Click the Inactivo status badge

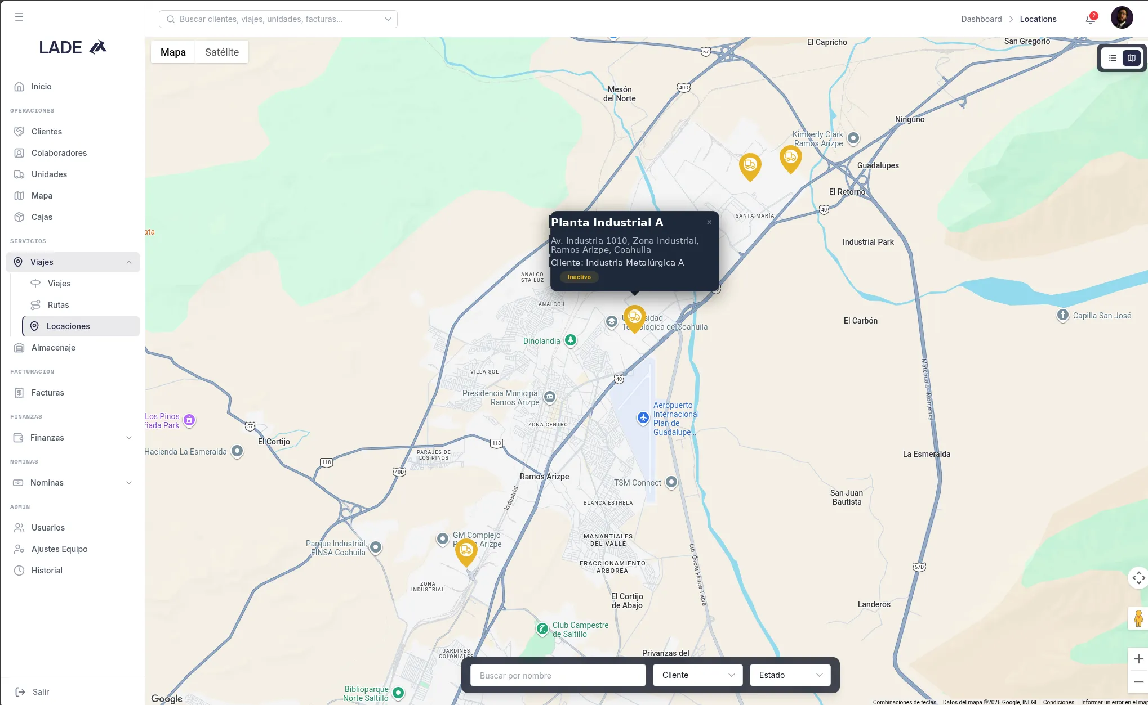[x=579, y=277]
